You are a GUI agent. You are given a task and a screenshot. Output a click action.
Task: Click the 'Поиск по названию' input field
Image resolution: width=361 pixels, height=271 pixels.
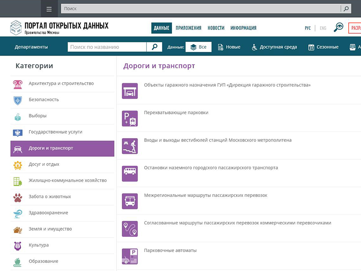click(x=107, y=47)
